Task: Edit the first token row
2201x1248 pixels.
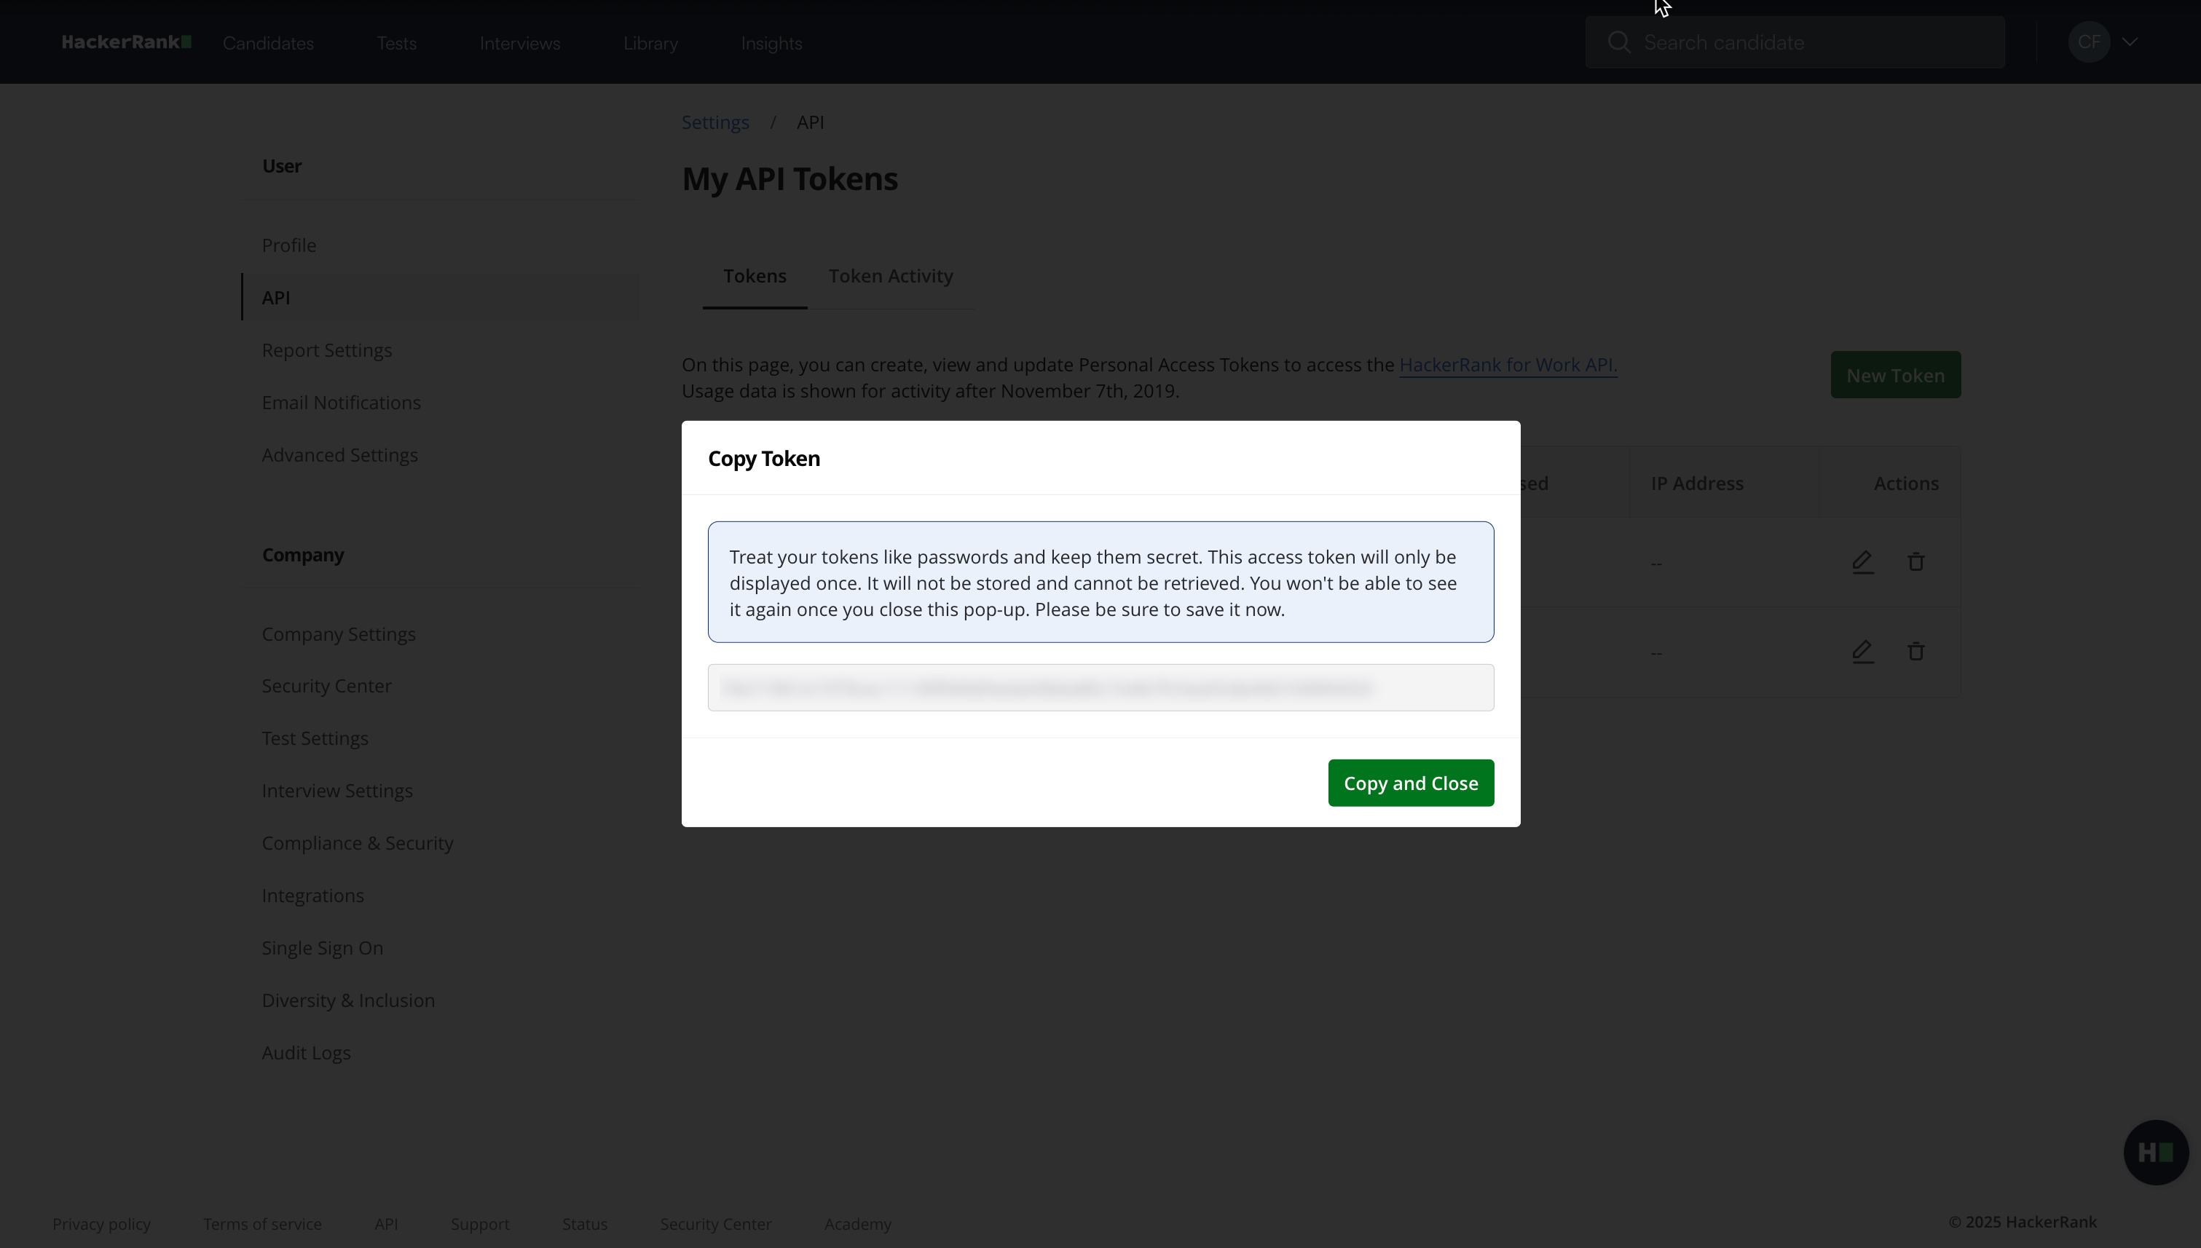Action: (1862, 562)
